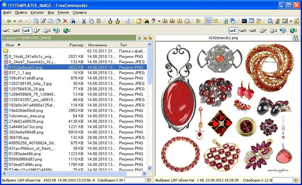Select drive C in right drive bar

coord(233,30)
